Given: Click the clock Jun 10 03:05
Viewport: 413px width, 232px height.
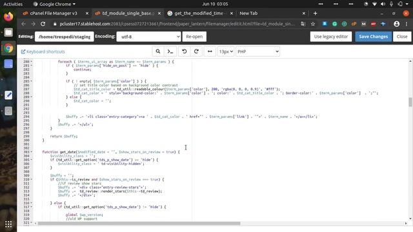Looking at the screenshot, I should click(x=215, y=4).
